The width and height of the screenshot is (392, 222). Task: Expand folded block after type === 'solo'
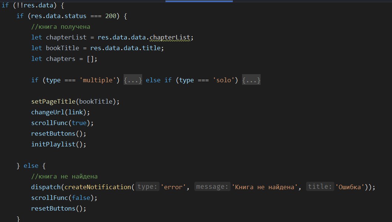coord(251,80)
